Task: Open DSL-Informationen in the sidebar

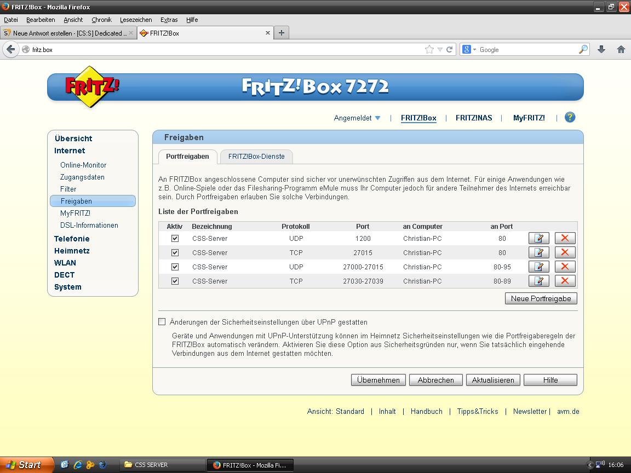Action: pyautogui.click(x=89, y=225)
